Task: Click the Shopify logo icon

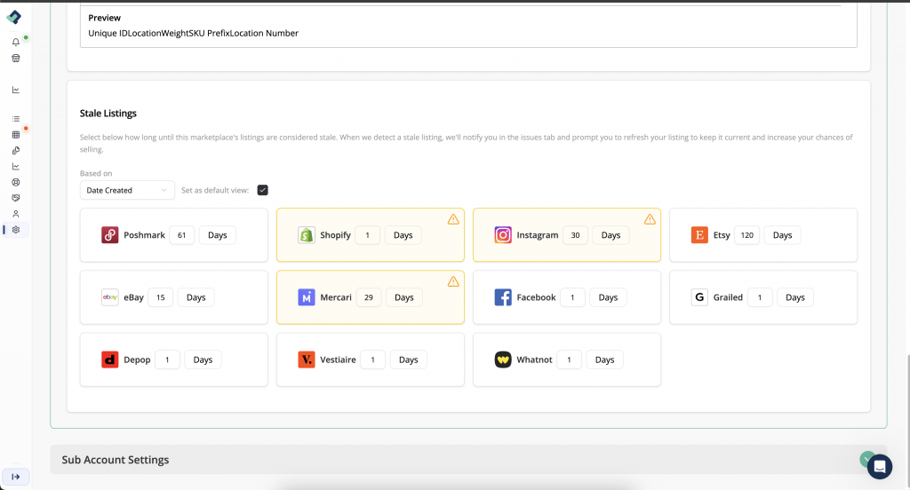Action: point(307,235)
